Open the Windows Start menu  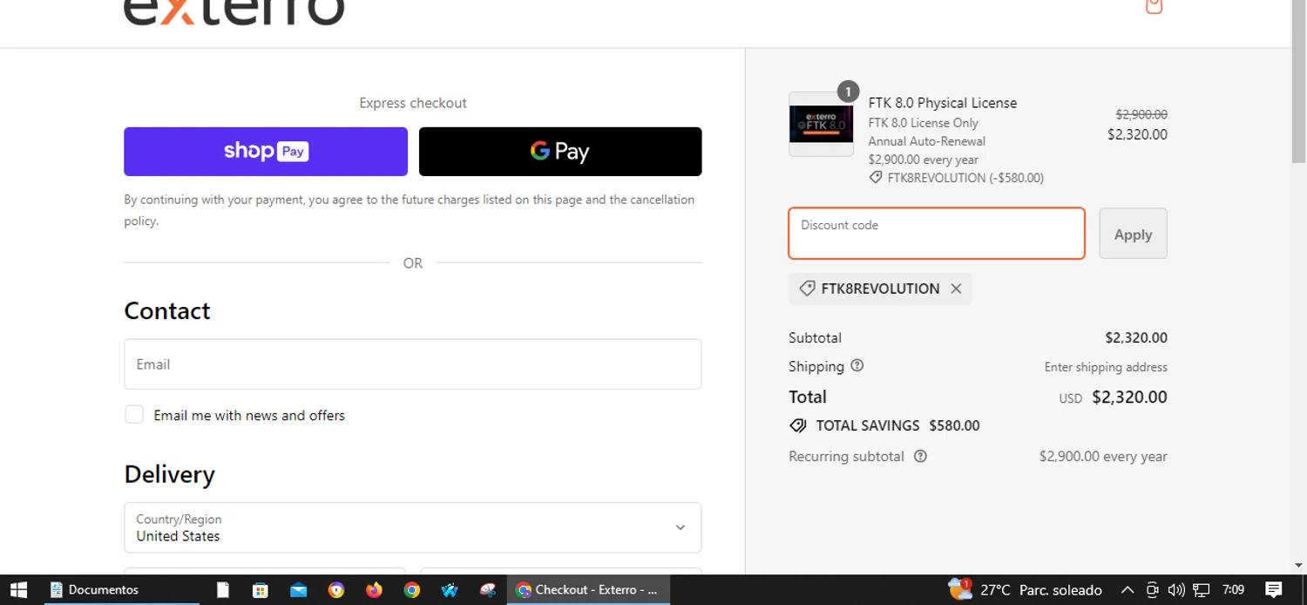(x=18, y=590)
